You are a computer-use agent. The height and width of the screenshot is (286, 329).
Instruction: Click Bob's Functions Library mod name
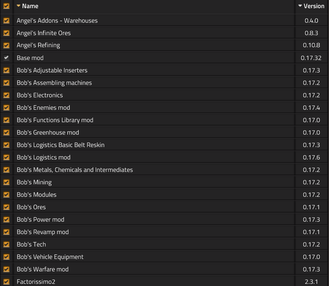pos(55,120)
